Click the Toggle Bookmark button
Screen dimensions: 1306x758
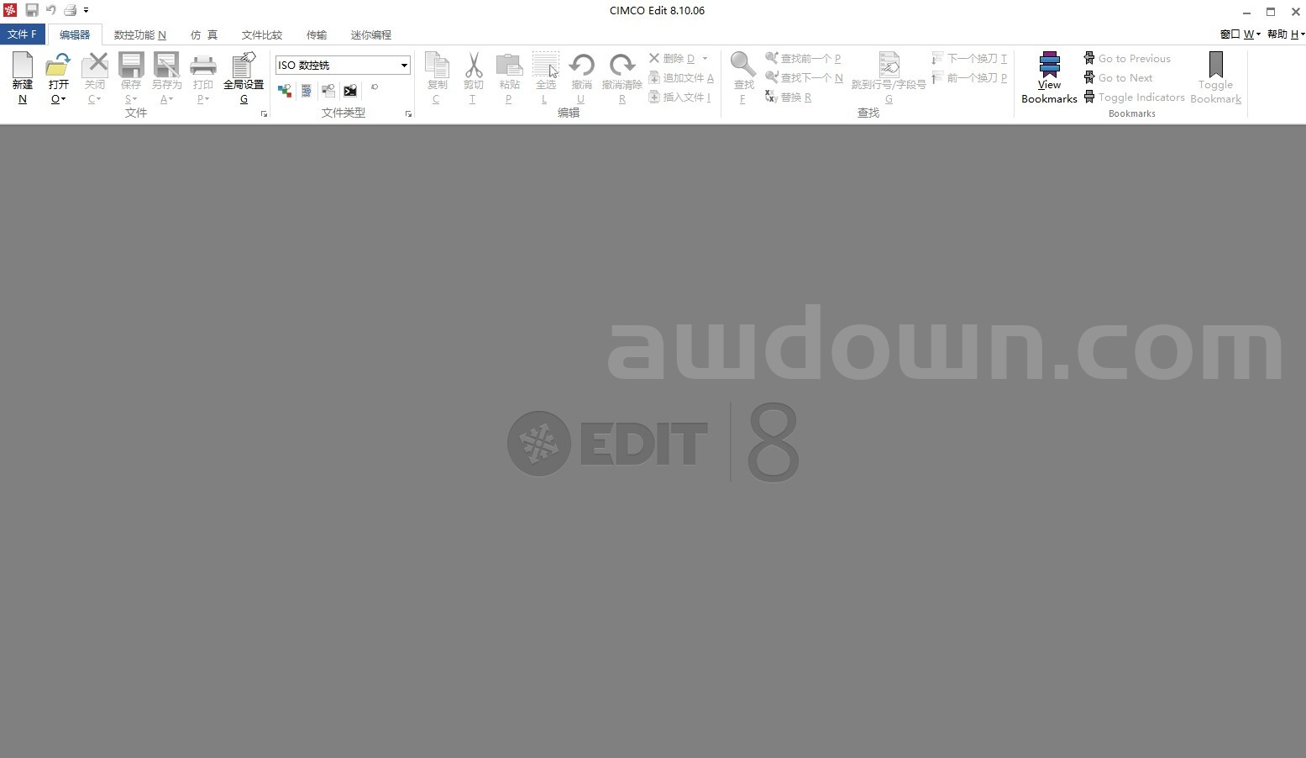point(1215,77)
